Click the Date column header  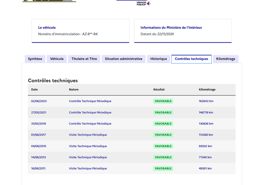click(x=35, y=90)
